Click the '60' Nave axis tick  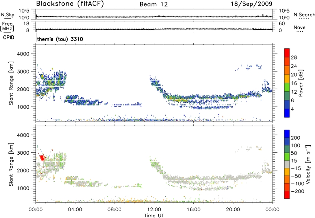click(x=282, y=24)
